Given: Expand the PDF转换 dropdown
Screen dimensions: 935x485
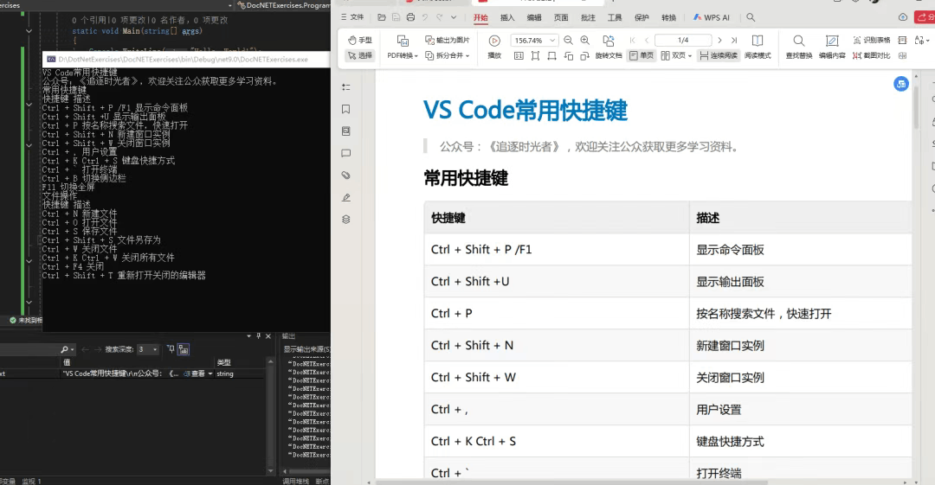Looking at the screenshot, I should point(403,55).
